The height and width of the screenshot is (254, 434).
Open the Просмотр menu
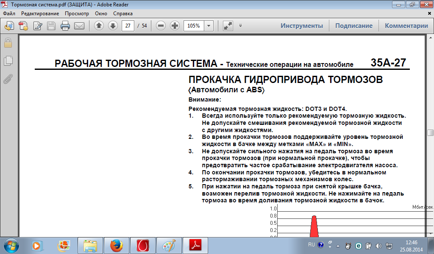pyautogui.click(x=77, y=14)
